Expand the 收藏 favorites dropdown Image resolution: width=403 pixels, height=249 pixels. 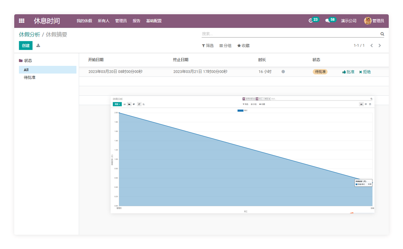click(243, 46)
